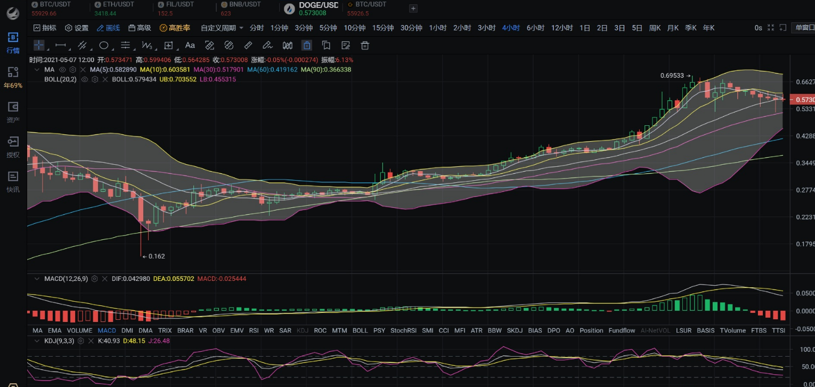Open the 行情 market sidebar item
The height and width of the screenshot is (387, 815).
[13, 43]
